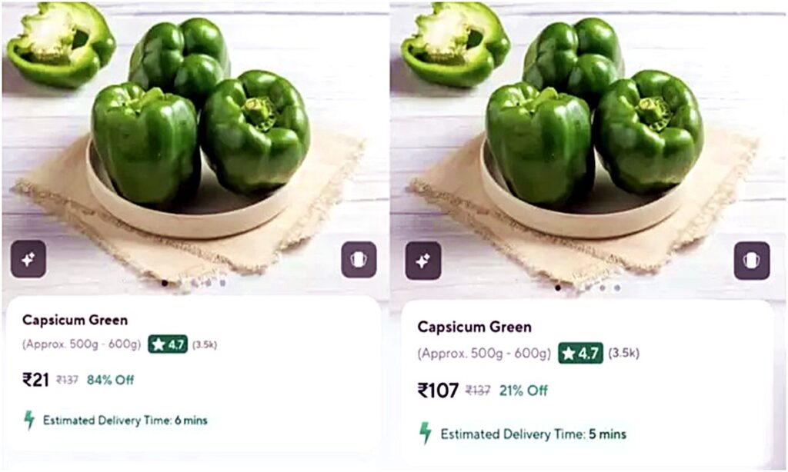788x472 pixels.
Task: Click the 84% Off discount label
Action: (x=110, y=379)
